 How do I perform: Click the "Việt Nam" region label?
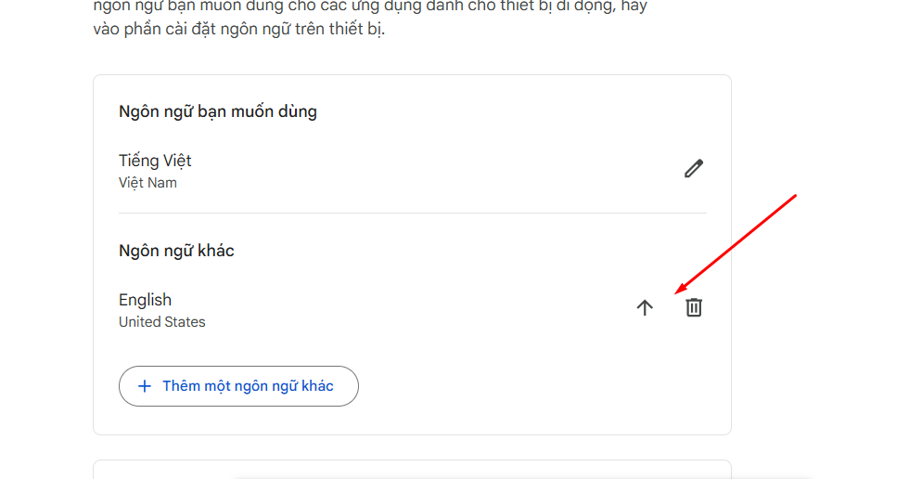point(147,183)
